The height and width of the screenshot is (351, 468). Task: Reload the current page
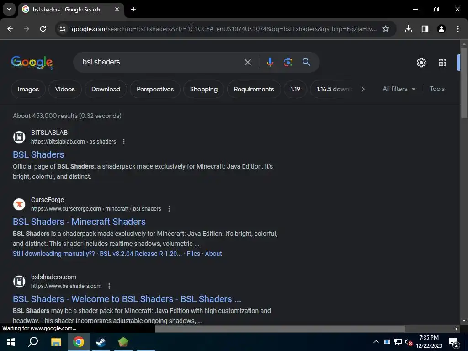(x=43, y=29)
